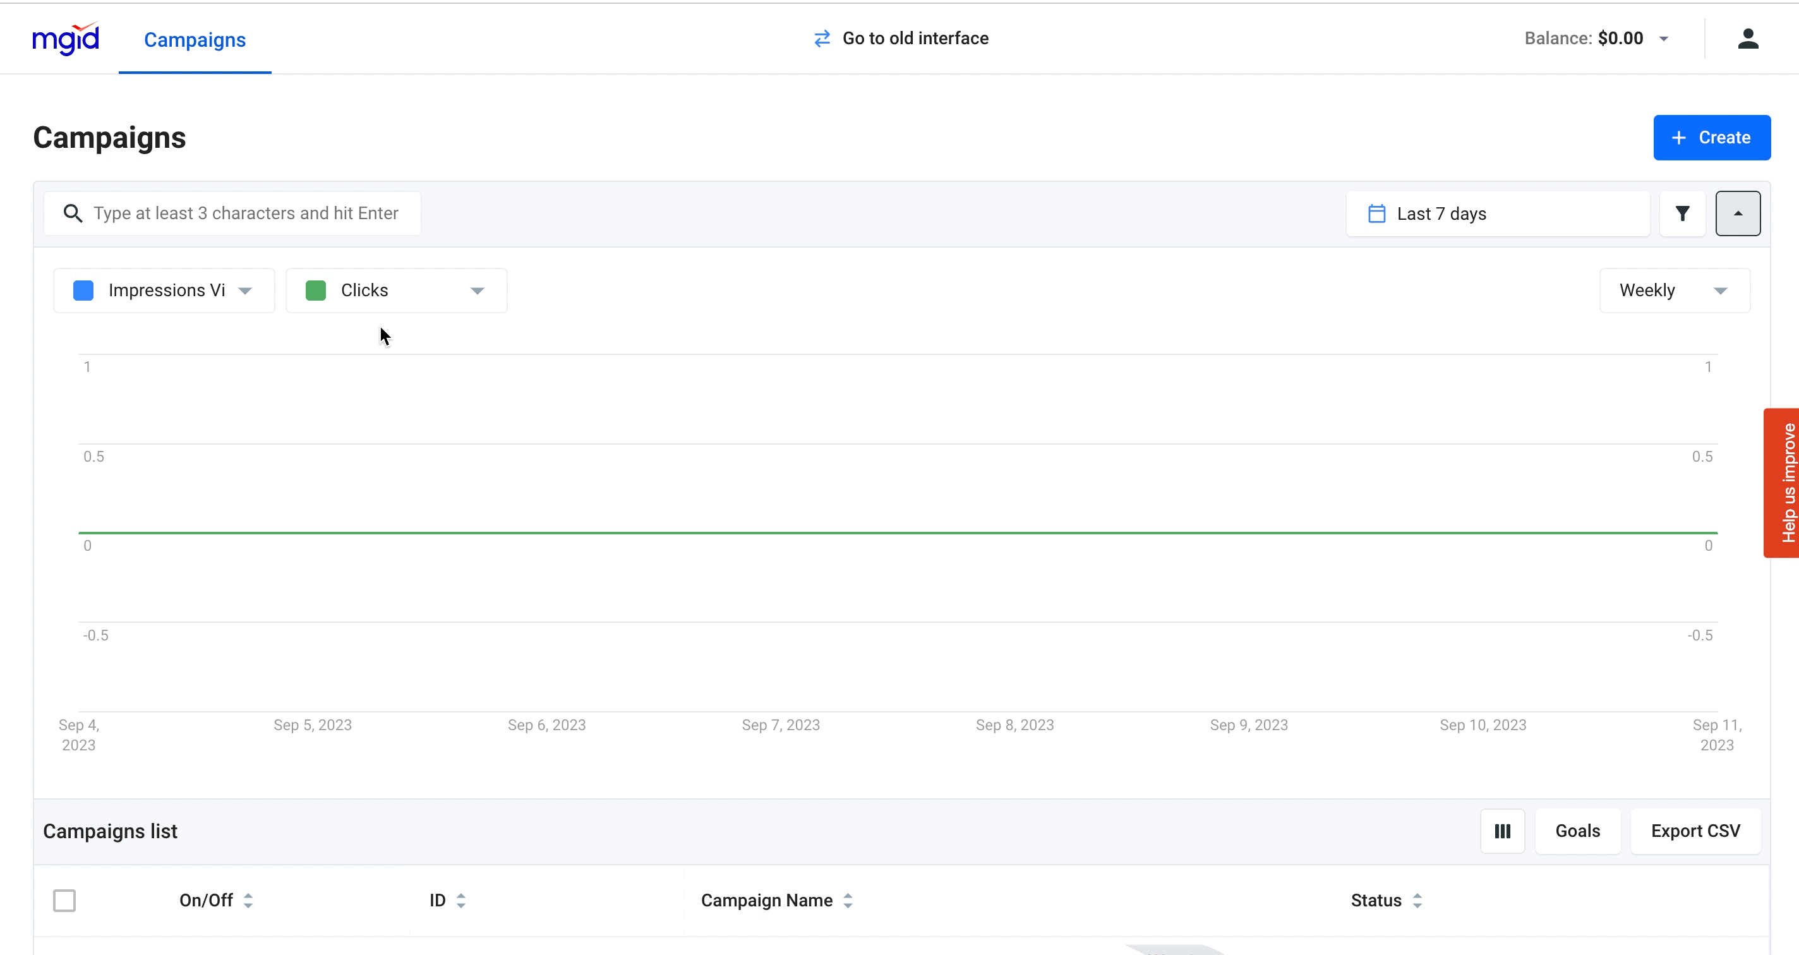Sort by On/Off column
The width and height of the screenshot is (1799, 955).
coord(248,901)
